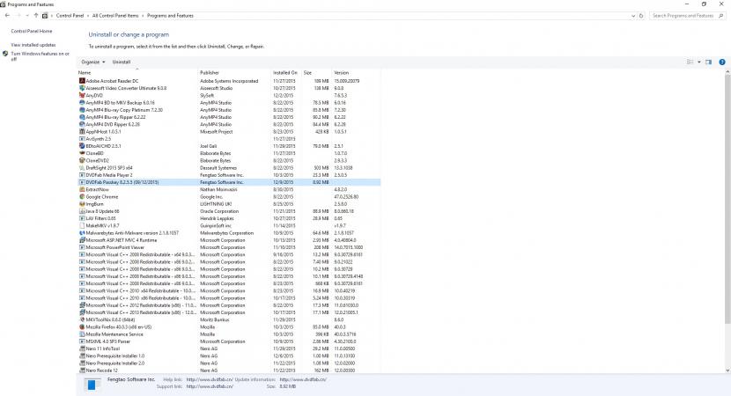Click the vertical scrollbar of program list
This screenshot has width=731, height=396.
click(727, 220)
